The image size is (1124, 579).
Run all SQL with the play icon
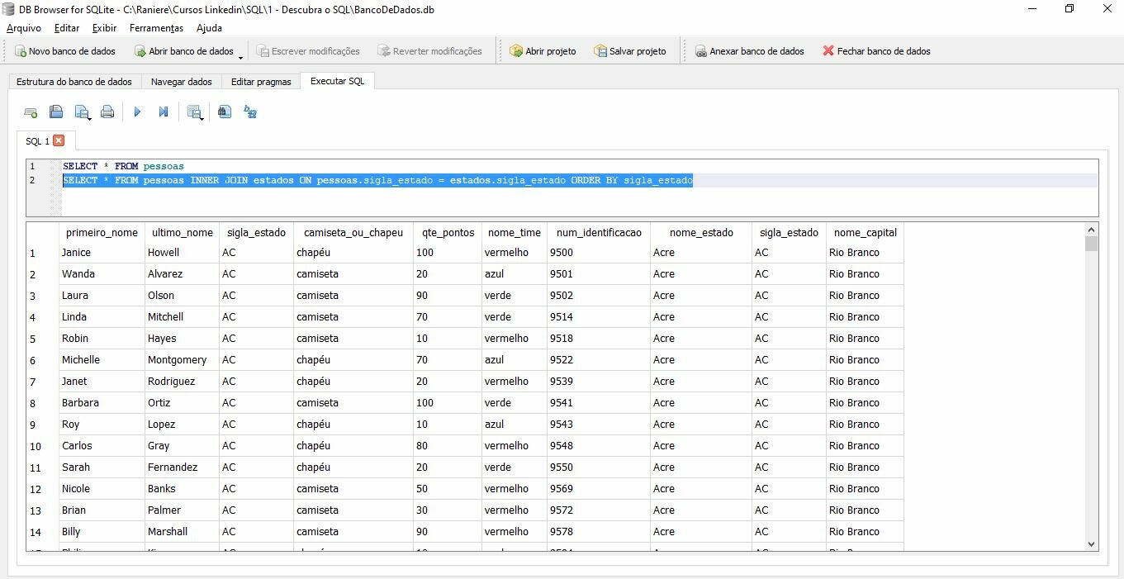click(138, 112)
